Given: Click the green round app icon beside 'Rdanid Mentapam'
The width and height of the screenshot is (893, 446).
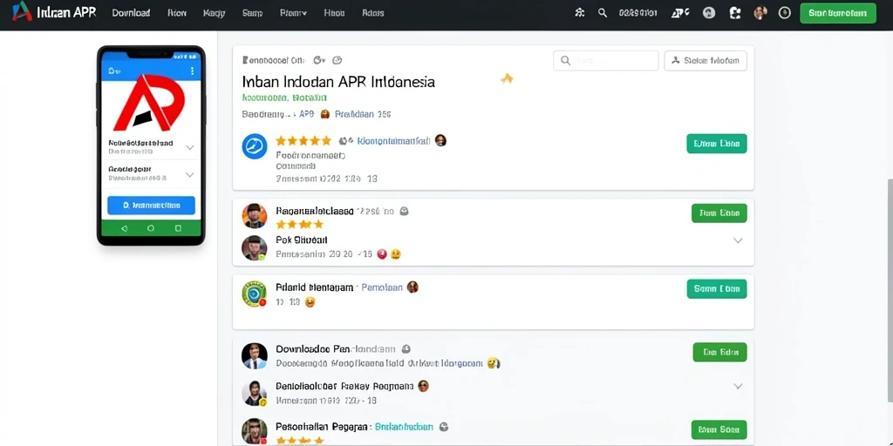Looking at the screenshot, I should click(x=255, y=294).
